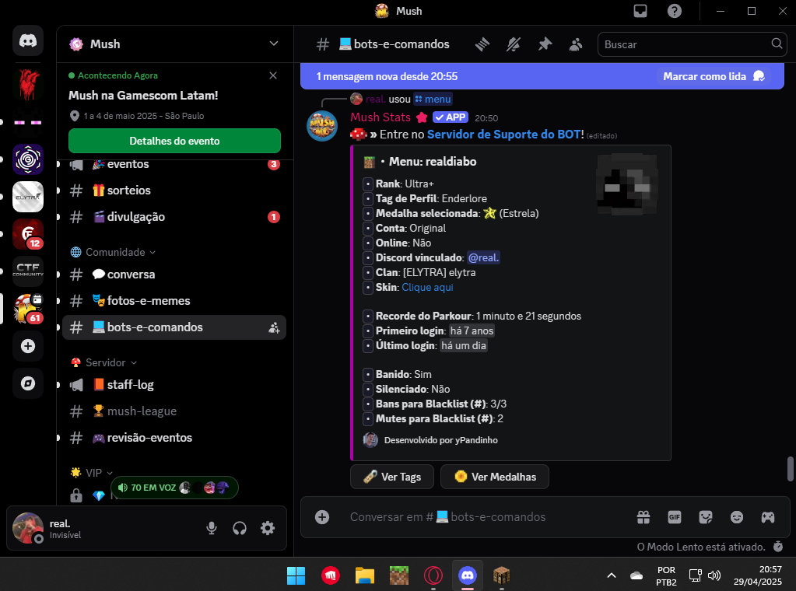Screen dimensions: 796x591
Task: Select the Mush server with 61 badge
Action: click(28, 309)
